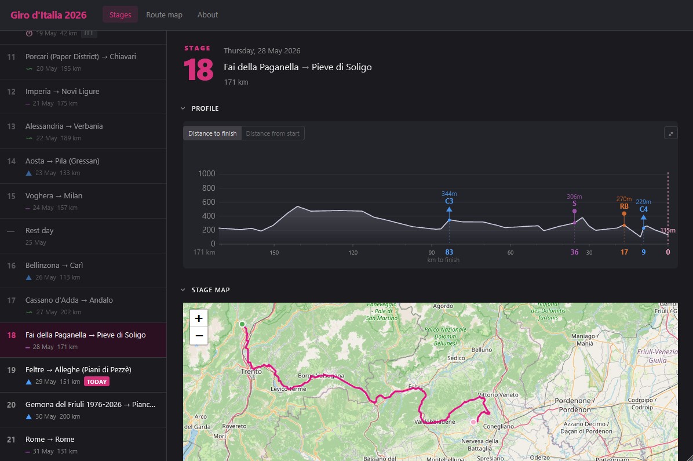The width and height of the screenshot is (693, 461).
Task: Click the hilly icon for stage 13 Alessandria
Action: tap(29, 138)
